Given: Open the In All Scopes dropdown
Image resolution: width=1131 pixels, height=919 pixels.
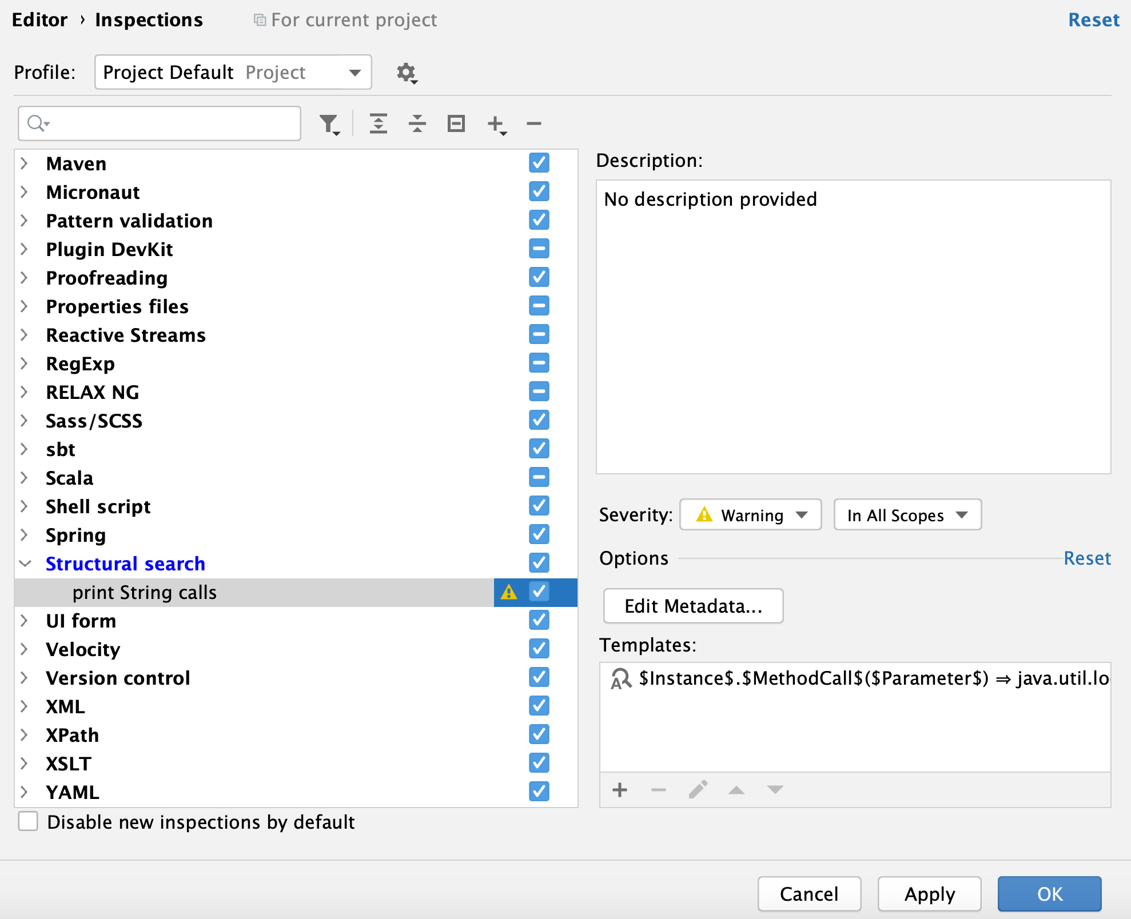Looking at the screenshot, I should [906, 515].
